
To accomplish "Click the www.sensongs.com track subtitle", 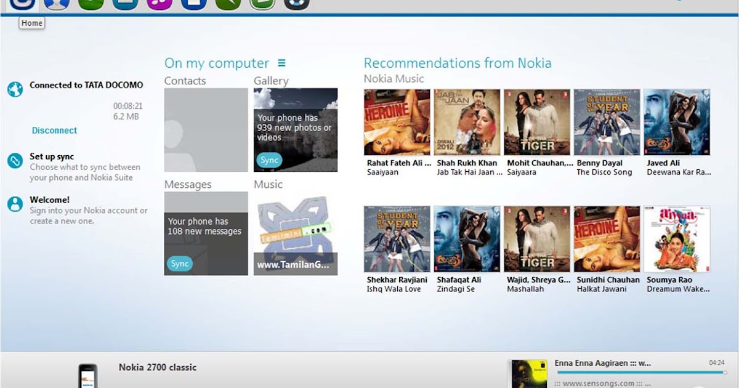I will point(603,384).
